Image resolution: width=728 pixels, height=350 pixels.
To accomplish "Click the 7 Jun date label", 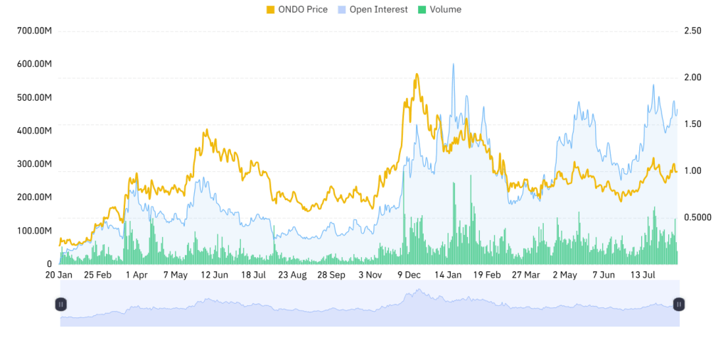I will 604,275.
